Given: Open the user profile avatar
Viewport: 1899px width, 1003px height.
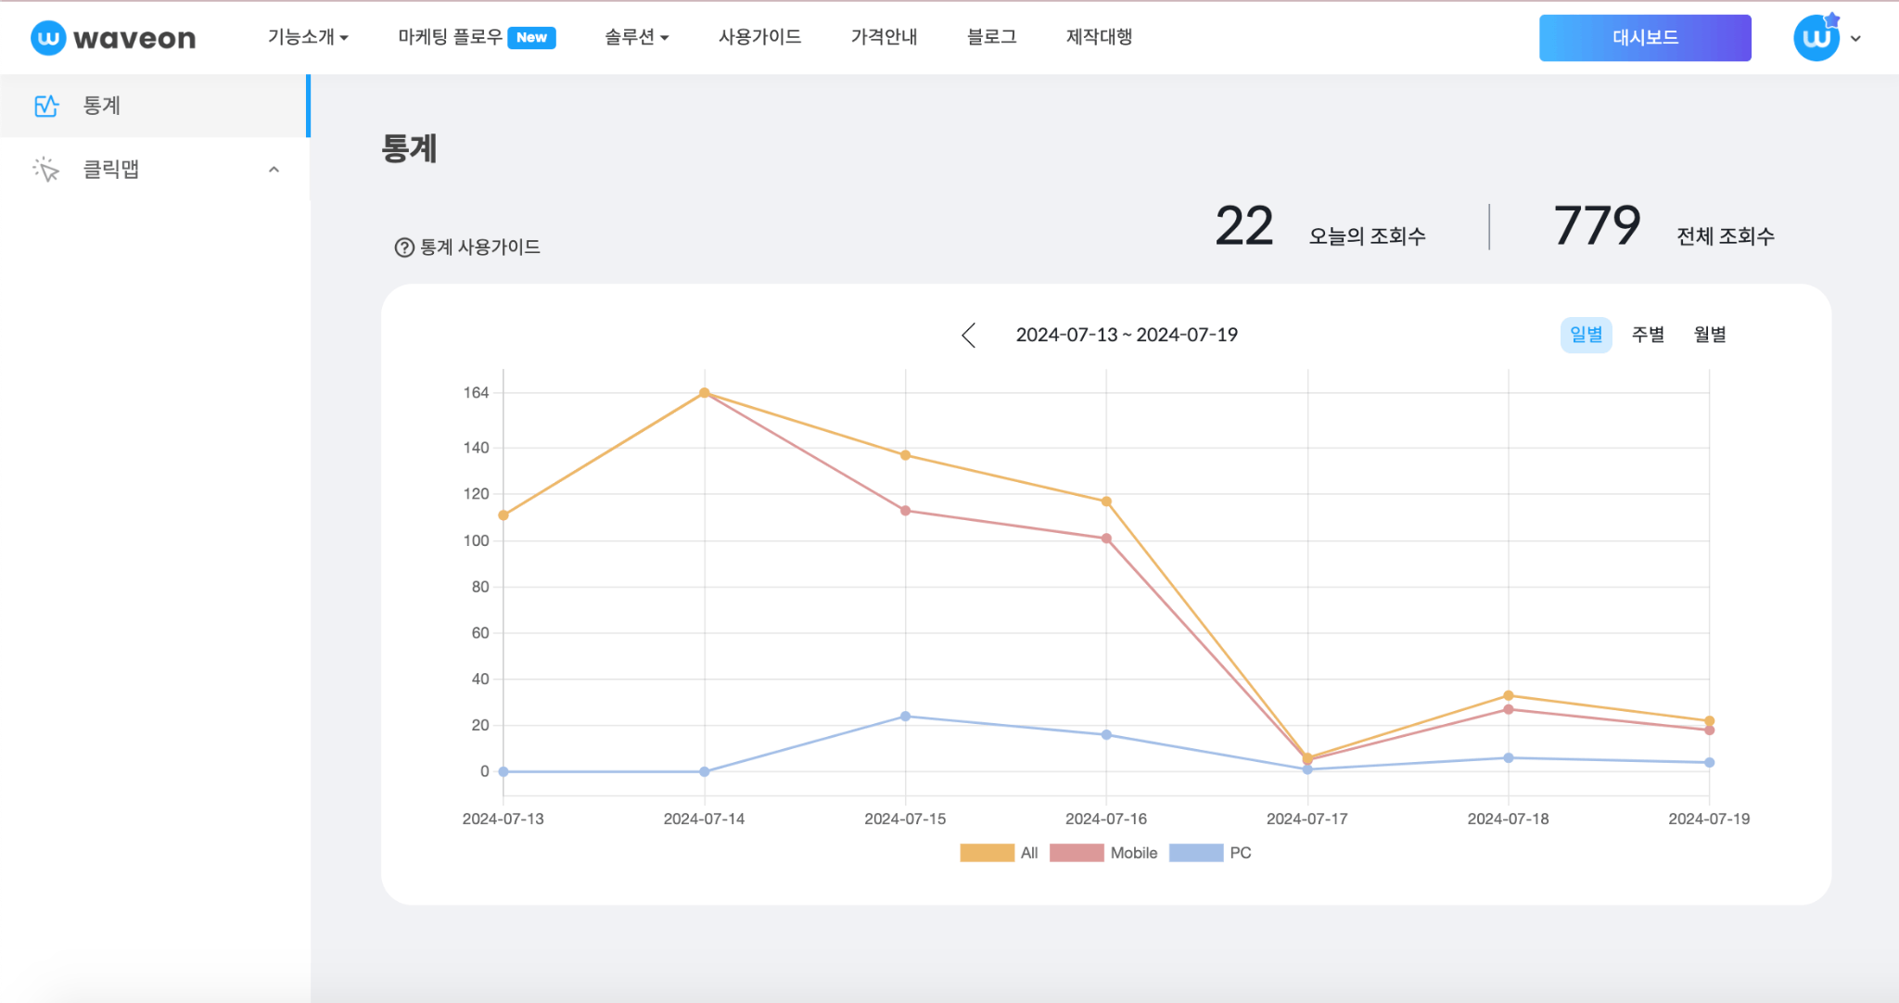Looking at the screenshot, I should [1816, 38].
